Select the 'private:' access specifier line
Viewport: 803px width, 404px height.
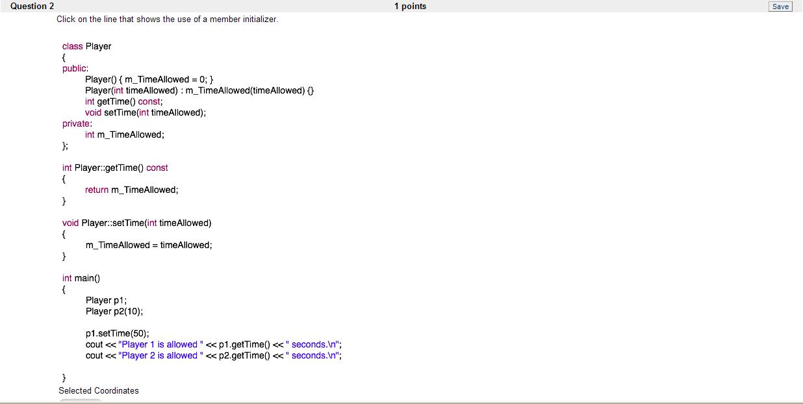[77, 123]
